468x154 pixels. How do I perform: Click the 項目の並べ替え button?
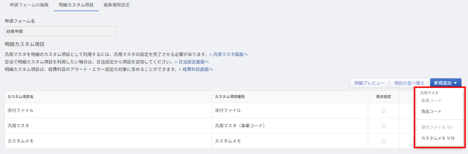(x=410, y=83)
